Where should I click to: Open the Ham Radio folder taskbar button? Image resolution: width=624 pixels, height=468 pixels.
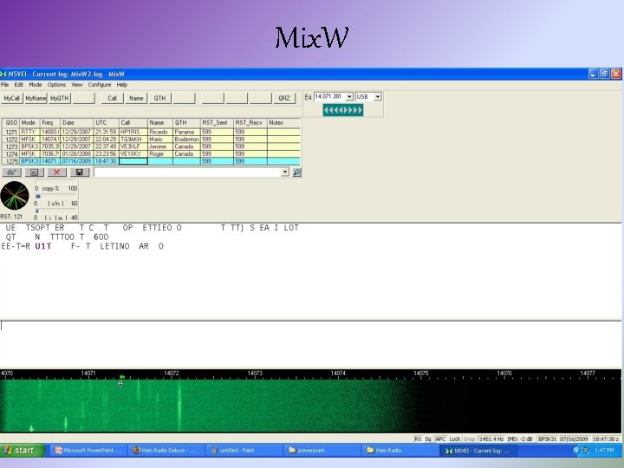pyautogui.click(x=400, y=451)
